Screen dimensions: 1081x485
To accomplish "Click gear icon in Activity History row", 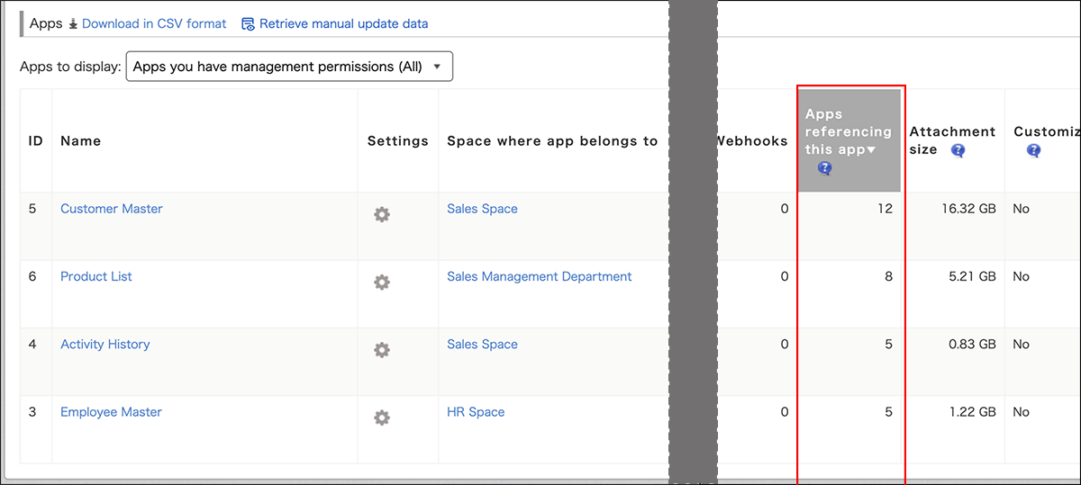I will pyautogui.click(x=382, y=350).
